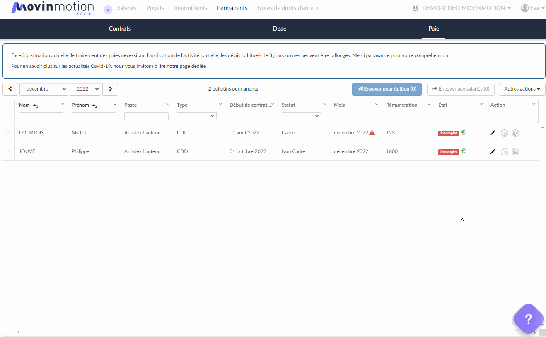
Task: Click the euro clock icon in JOUVE row
Action: (x=515, y=152)
